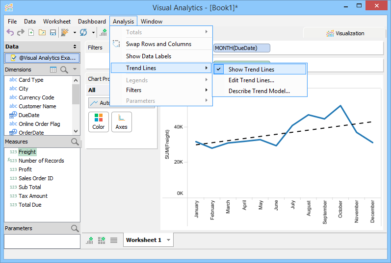This screenshot has width=391, height=263.
Task: Click the MONTH(DueDate) pill
Action: (242, 48)
